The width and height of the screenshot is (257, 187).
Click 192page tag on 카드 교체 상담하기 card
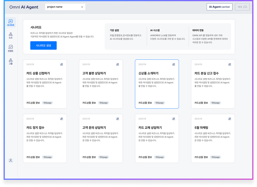[x=159, y=157]
